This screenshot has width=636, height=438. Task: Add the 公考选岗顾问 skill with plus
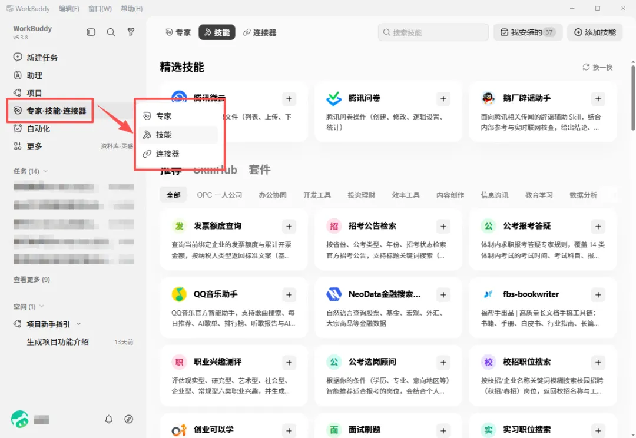(443, 362)
